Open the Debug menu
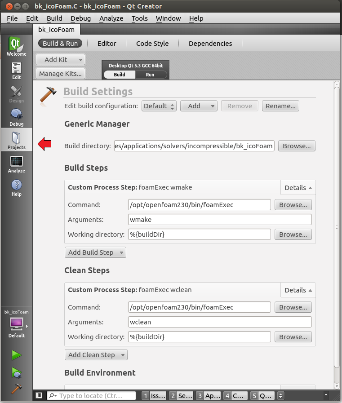 pos(81,18)
